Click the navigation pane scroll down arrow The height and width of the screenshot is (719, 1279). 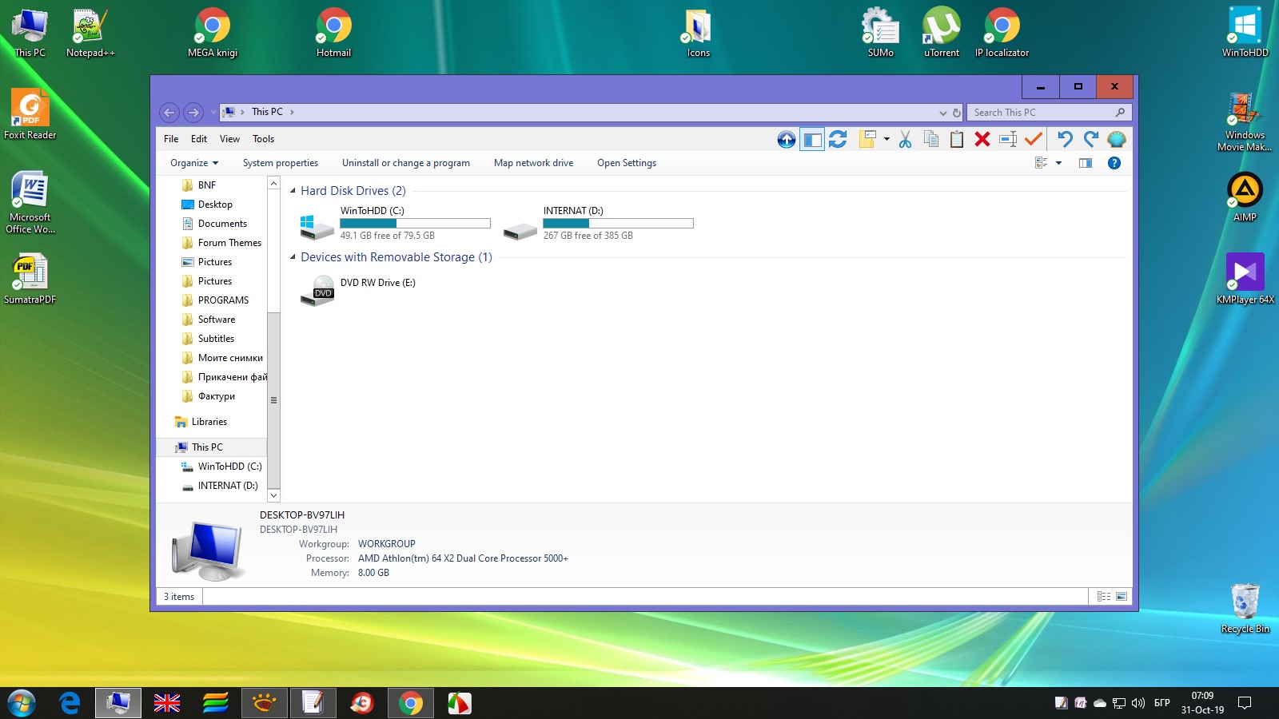tap(273, 495)
